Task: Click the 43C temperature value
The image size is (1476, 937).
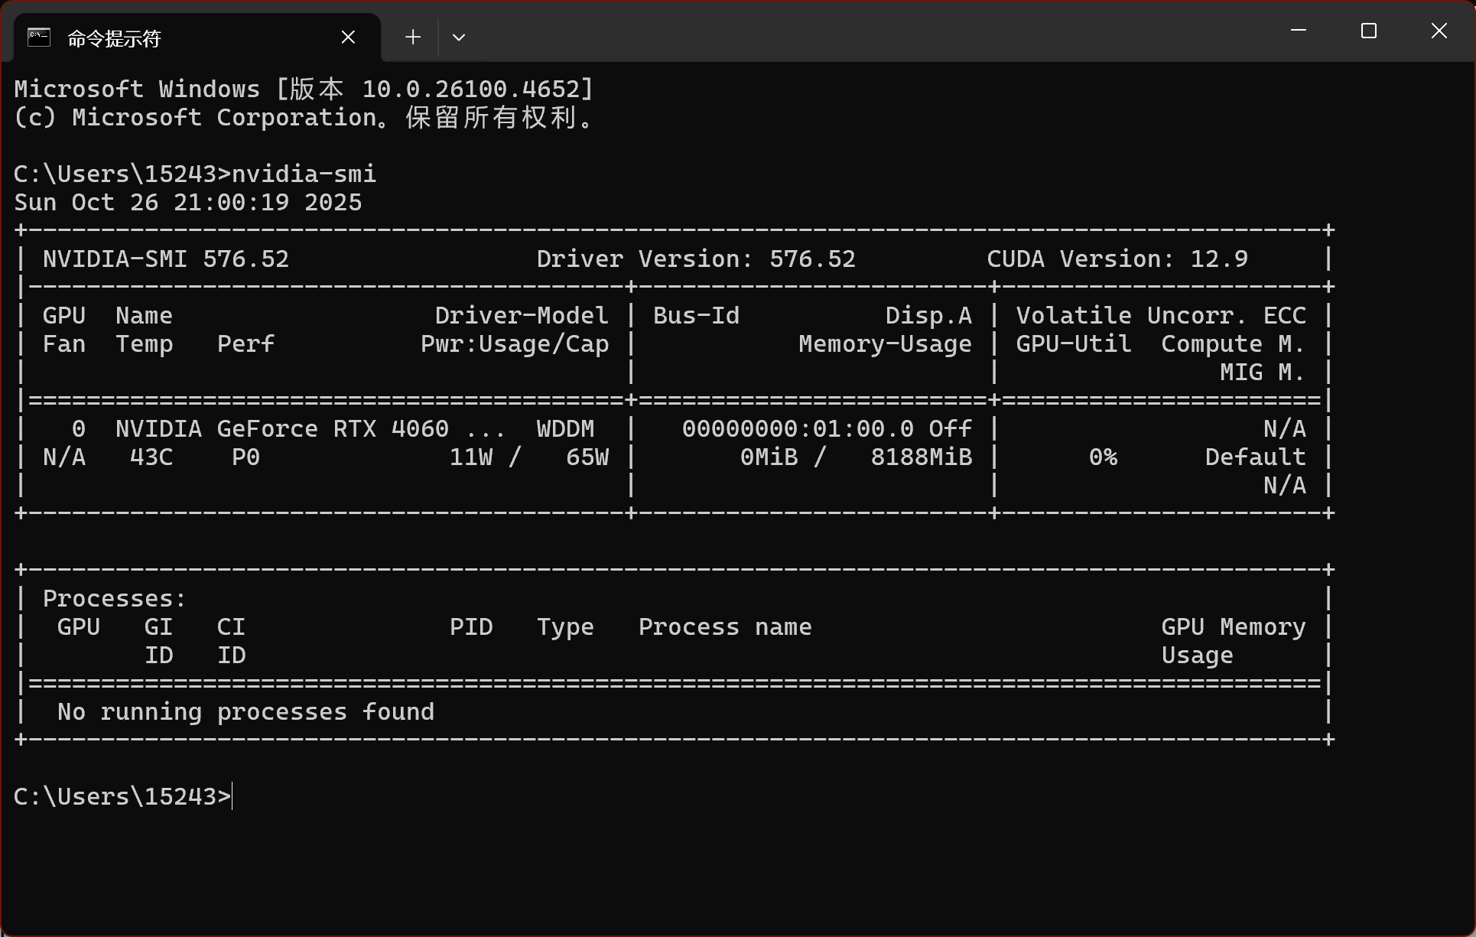Action: tap(151, 457)
